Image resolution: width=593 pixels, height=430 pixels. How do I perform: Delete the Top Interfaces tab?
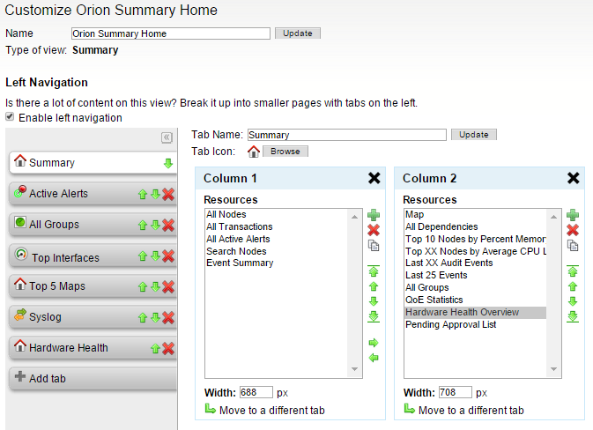168,256
